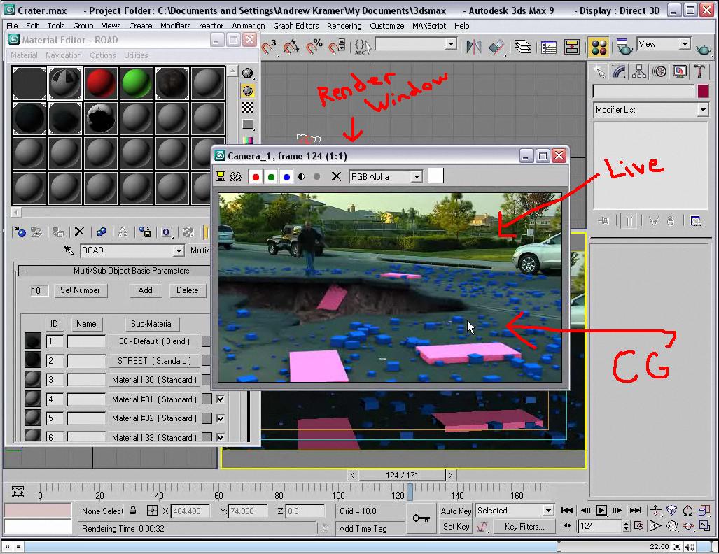Switch to the Create command panel tab
Viewport: 719px width, 554px height.
pyautogui.click(x=599, y=71)
